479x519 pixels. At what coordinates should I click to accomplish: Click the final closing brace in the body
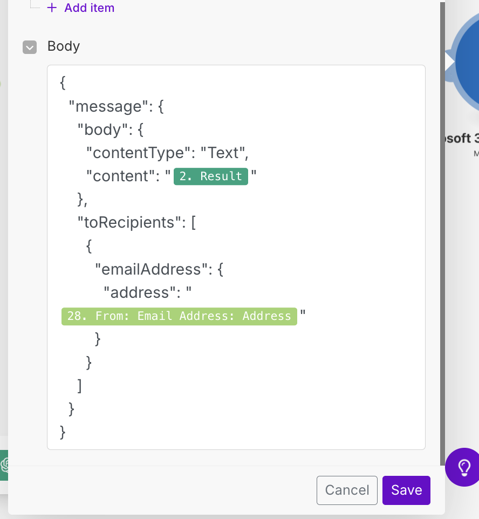pyautogui.click(x=63, y=432)
